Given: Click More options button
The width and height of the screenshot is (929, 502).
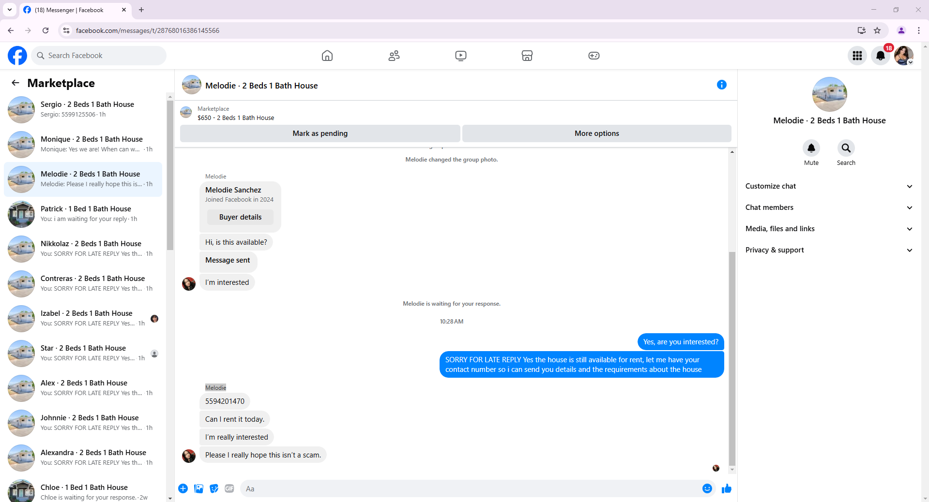Looking at the screenshot, I should tap(597, 133).
